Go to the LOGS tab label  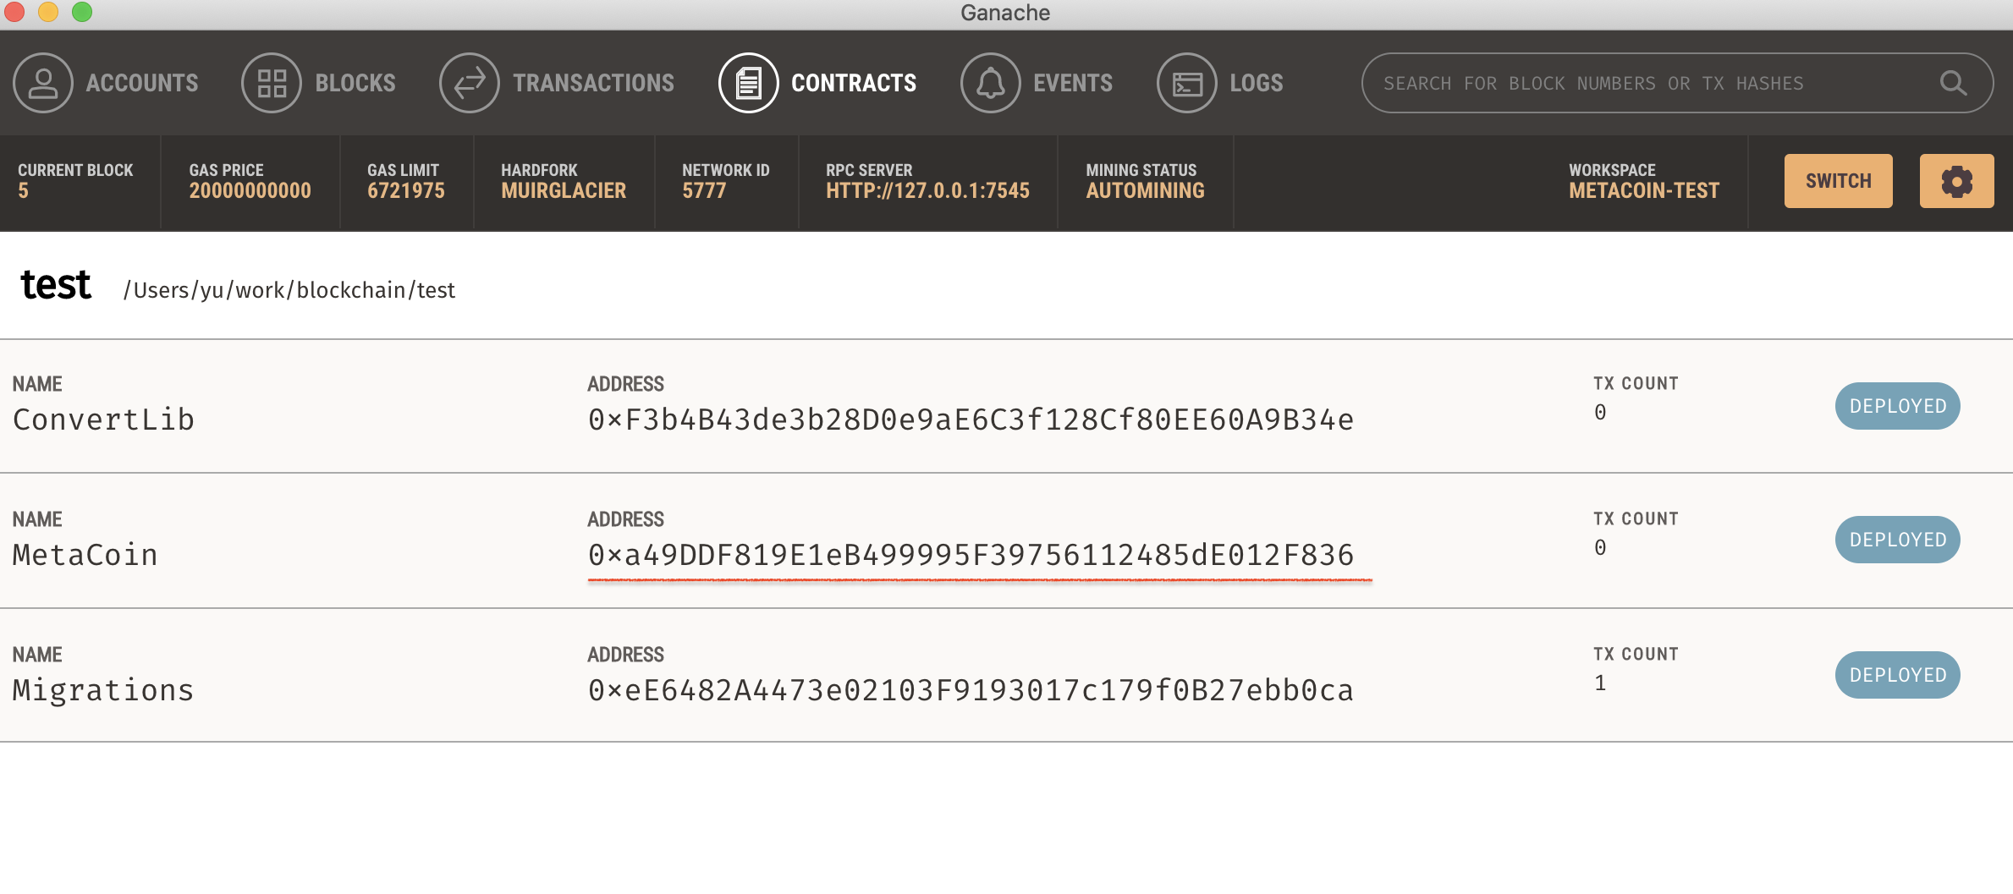(1257, 83)
